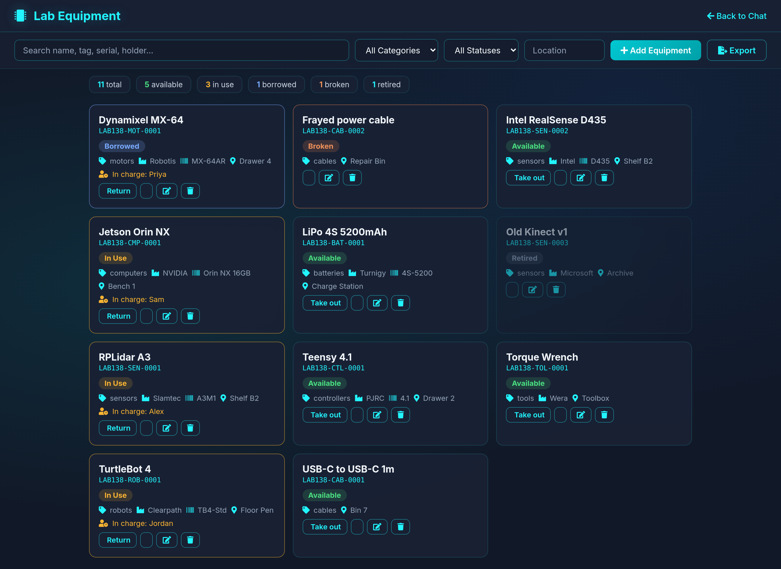This screenshot has width=781, height=569.
Task: Click the "LAB138-MOT-0001" asset tag
Action: pos(130,131)
